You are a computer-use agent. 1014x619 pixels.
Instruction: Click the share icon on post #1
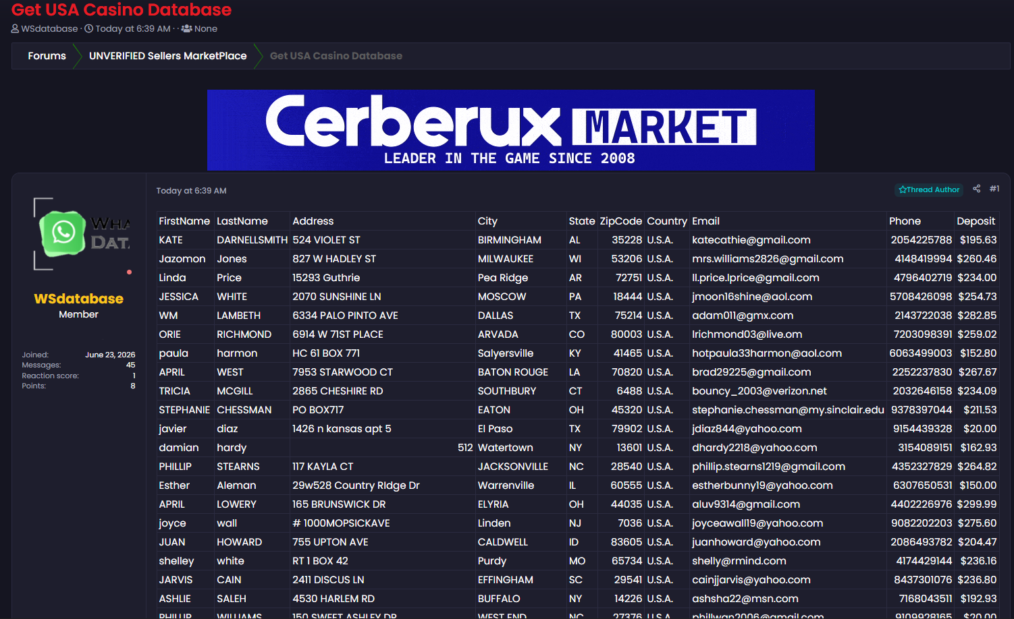(976, 189)
